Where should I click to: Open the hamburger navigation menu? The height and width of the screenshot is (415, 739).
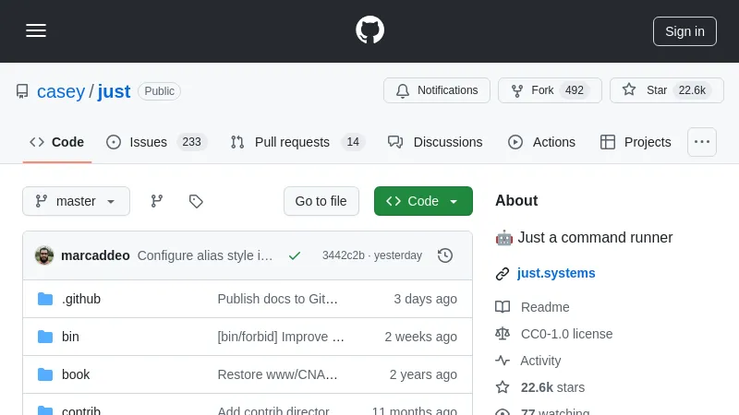pyautogui.click(x=36, y=30)
